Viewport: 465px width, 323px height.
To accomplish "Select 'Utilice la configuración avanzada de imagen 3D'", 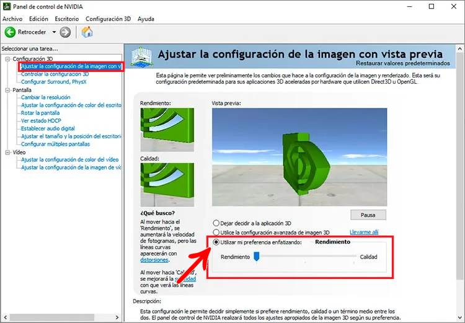I will coord(216,232).
